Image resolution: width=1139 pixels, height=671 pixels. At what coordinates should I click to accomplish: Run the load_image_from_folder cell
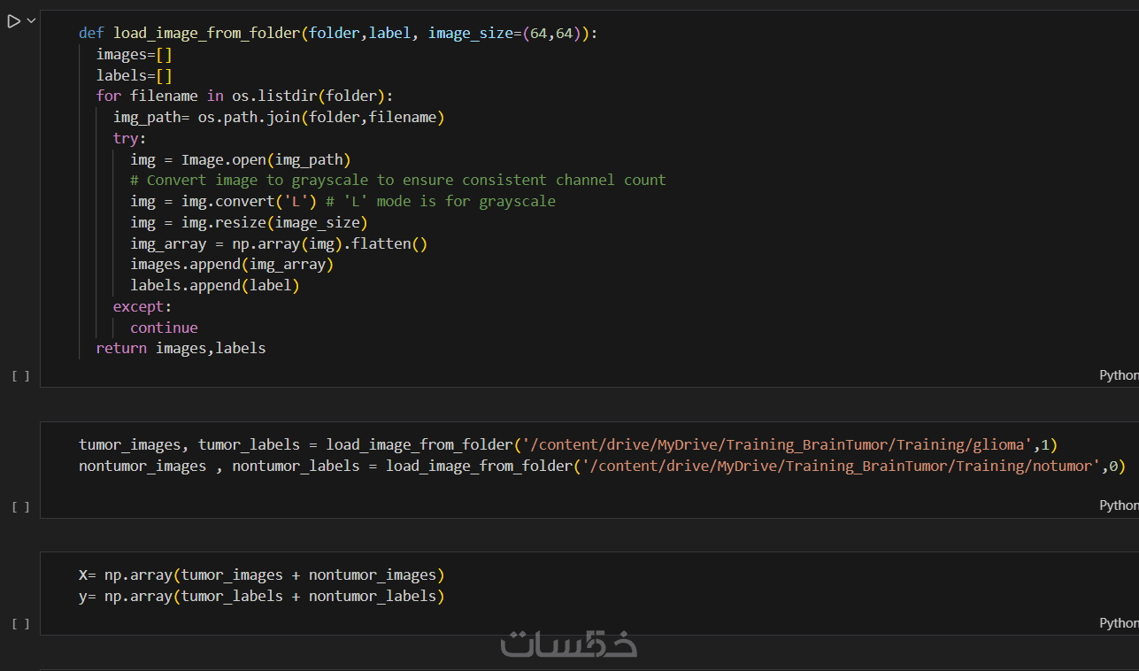[13, 21]
